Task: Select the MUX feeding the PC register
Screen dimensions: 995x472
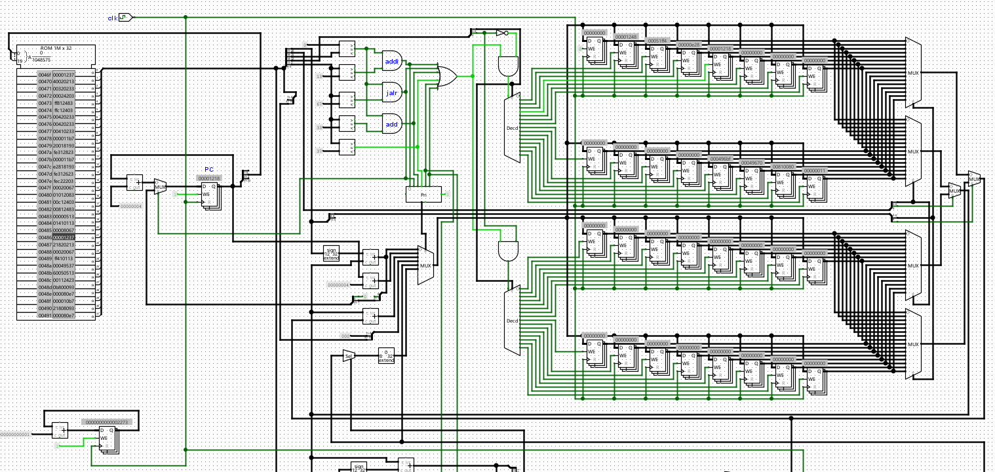Action: pyautogui.click(x=161, y=187)
